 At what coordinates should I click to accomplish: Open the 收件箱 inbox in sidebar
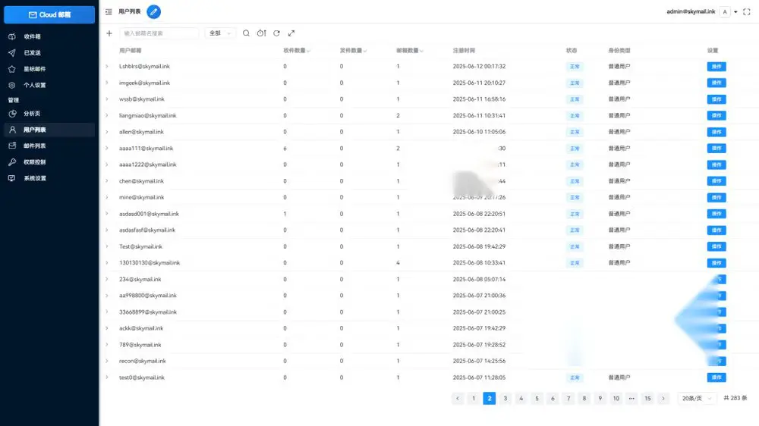point(49,36)
